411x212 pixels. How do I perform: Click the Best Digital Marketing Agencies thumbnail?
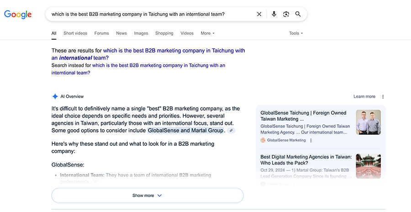[x=368, y=166]
